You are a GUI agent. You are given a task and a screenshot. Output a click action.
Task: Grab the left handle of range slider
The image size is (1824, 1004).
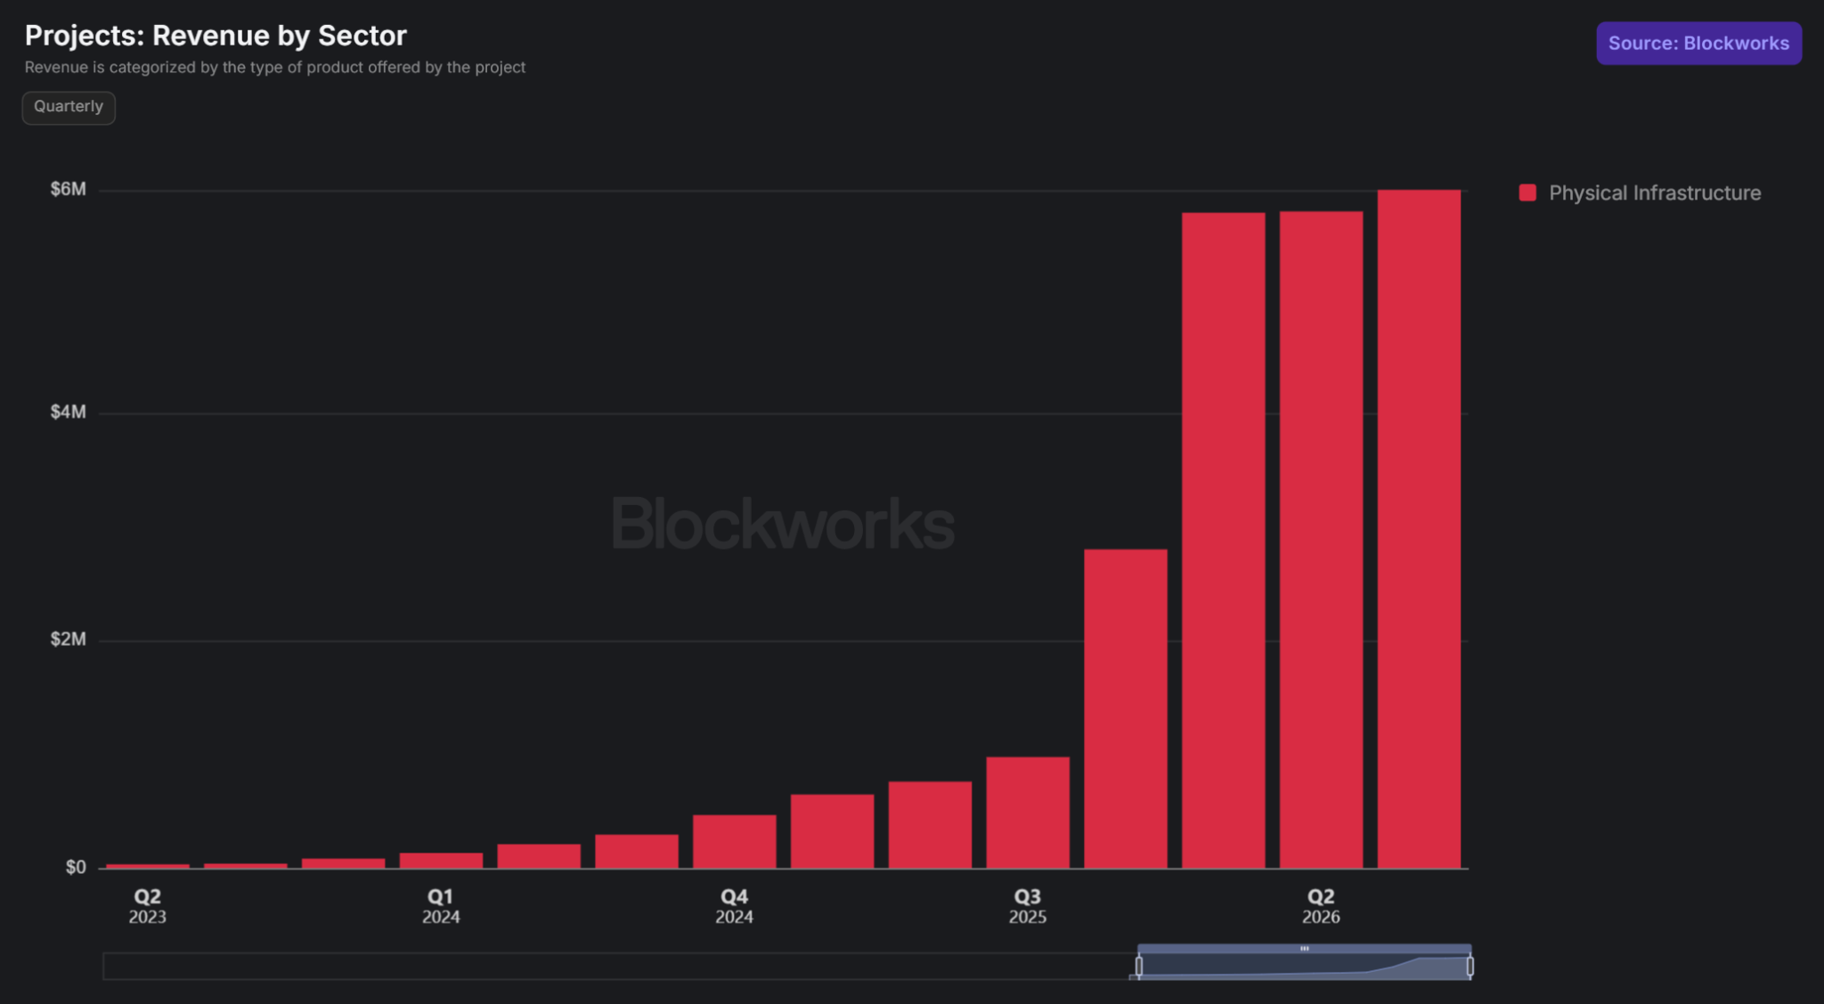(1139, 966)
